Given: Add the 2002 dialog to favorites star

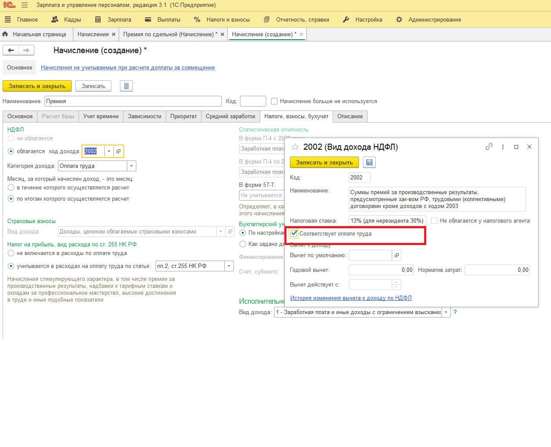Looking at the screenshot, I should tap(295, 147).
